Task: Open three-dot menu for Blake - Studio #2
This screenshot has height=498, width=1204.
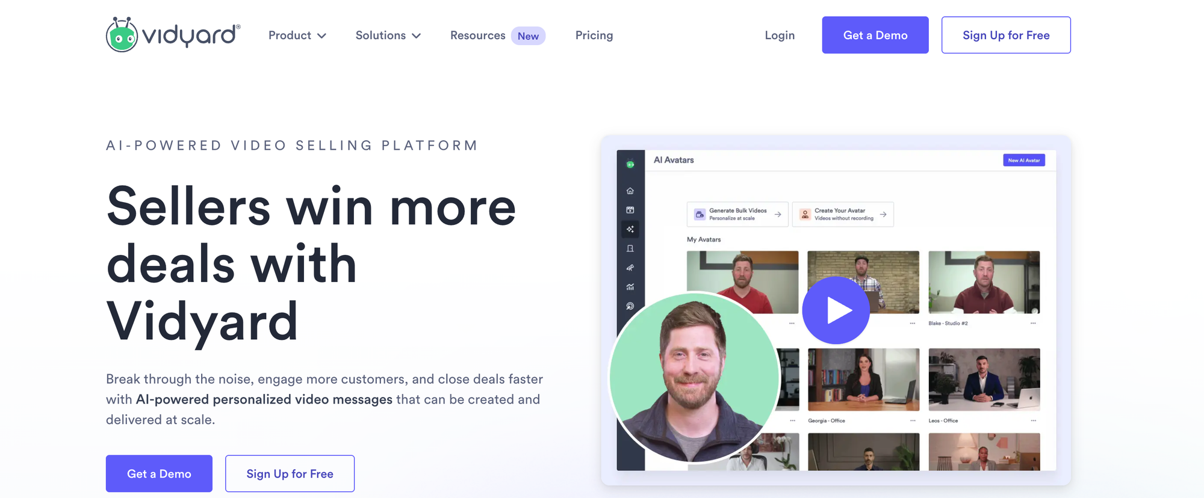Action: 1033,324
